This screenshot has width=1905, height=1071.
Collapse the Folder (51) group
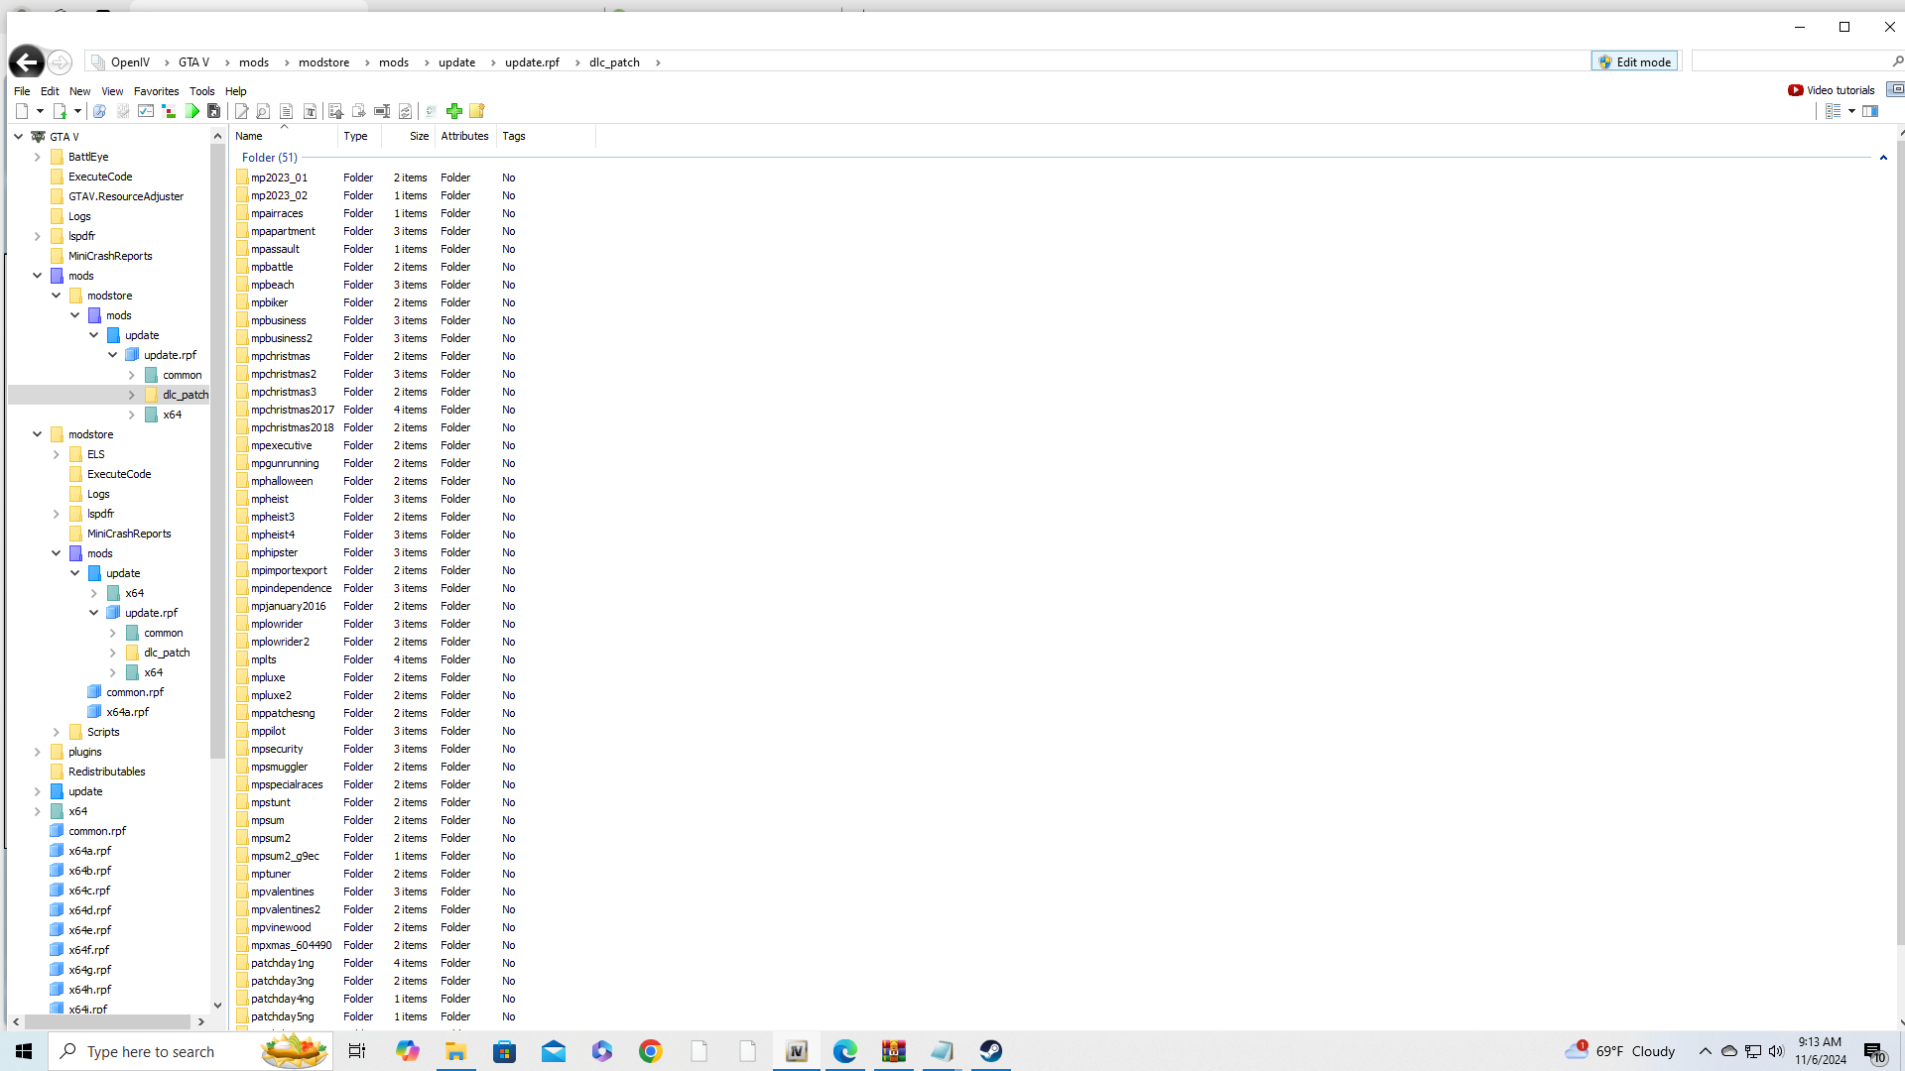(1883, 158)
